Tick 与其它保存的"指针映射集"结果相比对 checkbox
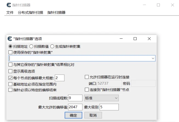179x122 pixels. pyautogui.click(x=10, y=65)
